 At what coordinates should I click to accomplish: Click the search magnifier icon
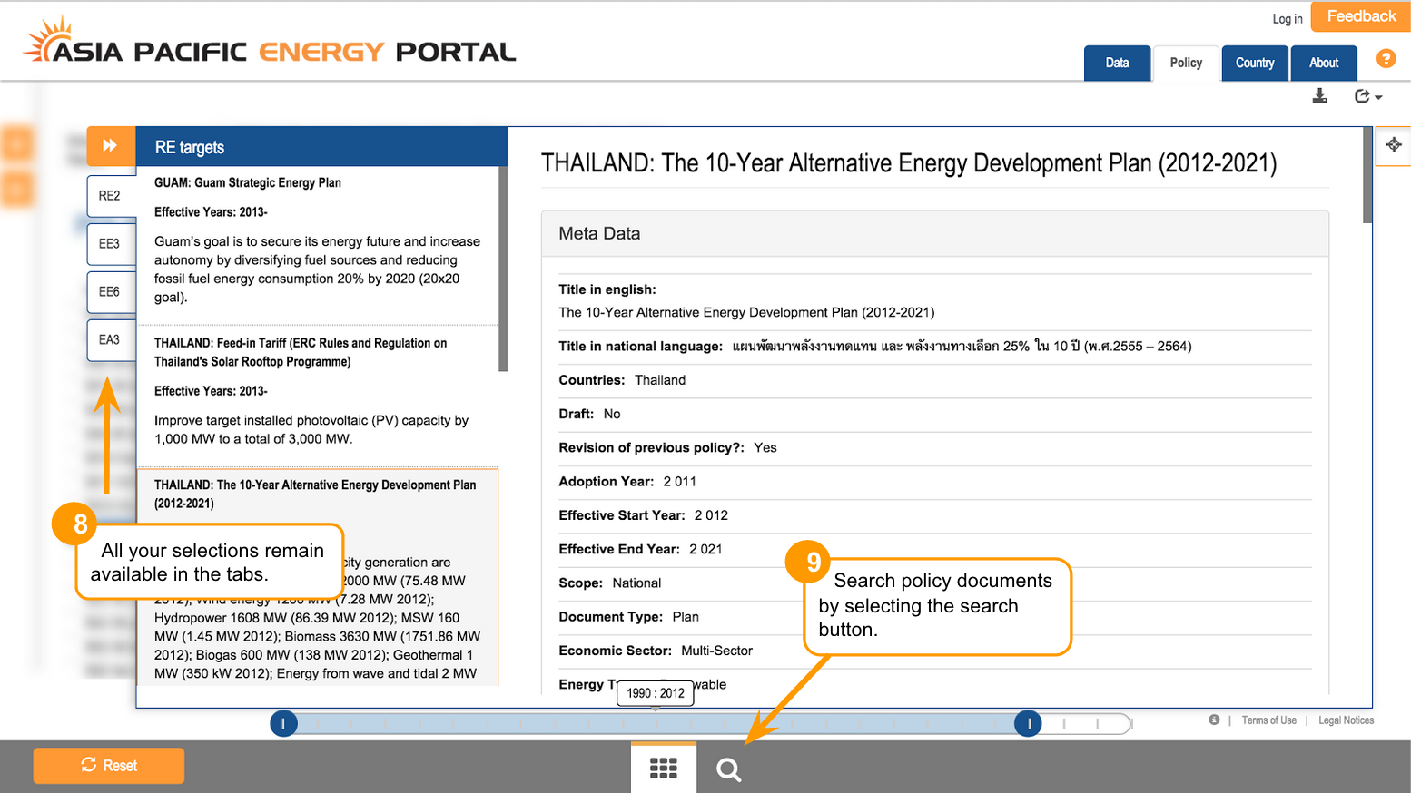(x=728, y=769)
